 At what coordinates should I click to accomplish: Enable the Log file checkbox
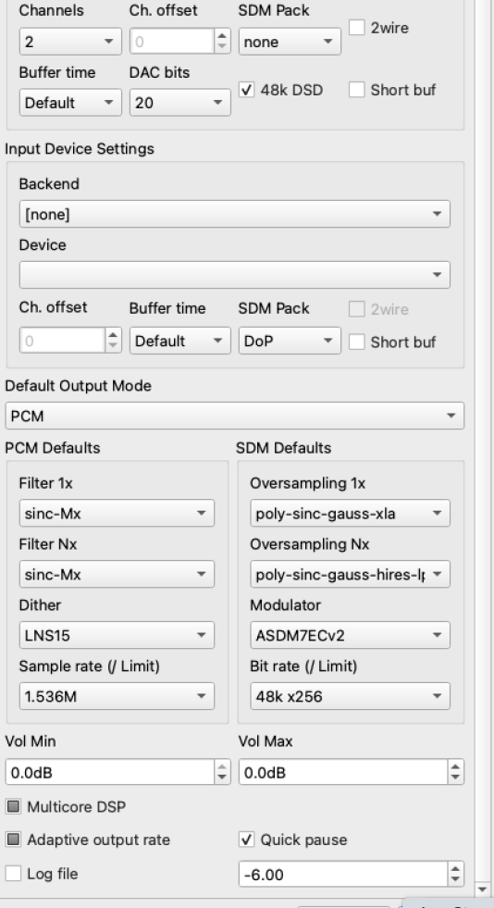pyautogui.click(x=13, y=873)
